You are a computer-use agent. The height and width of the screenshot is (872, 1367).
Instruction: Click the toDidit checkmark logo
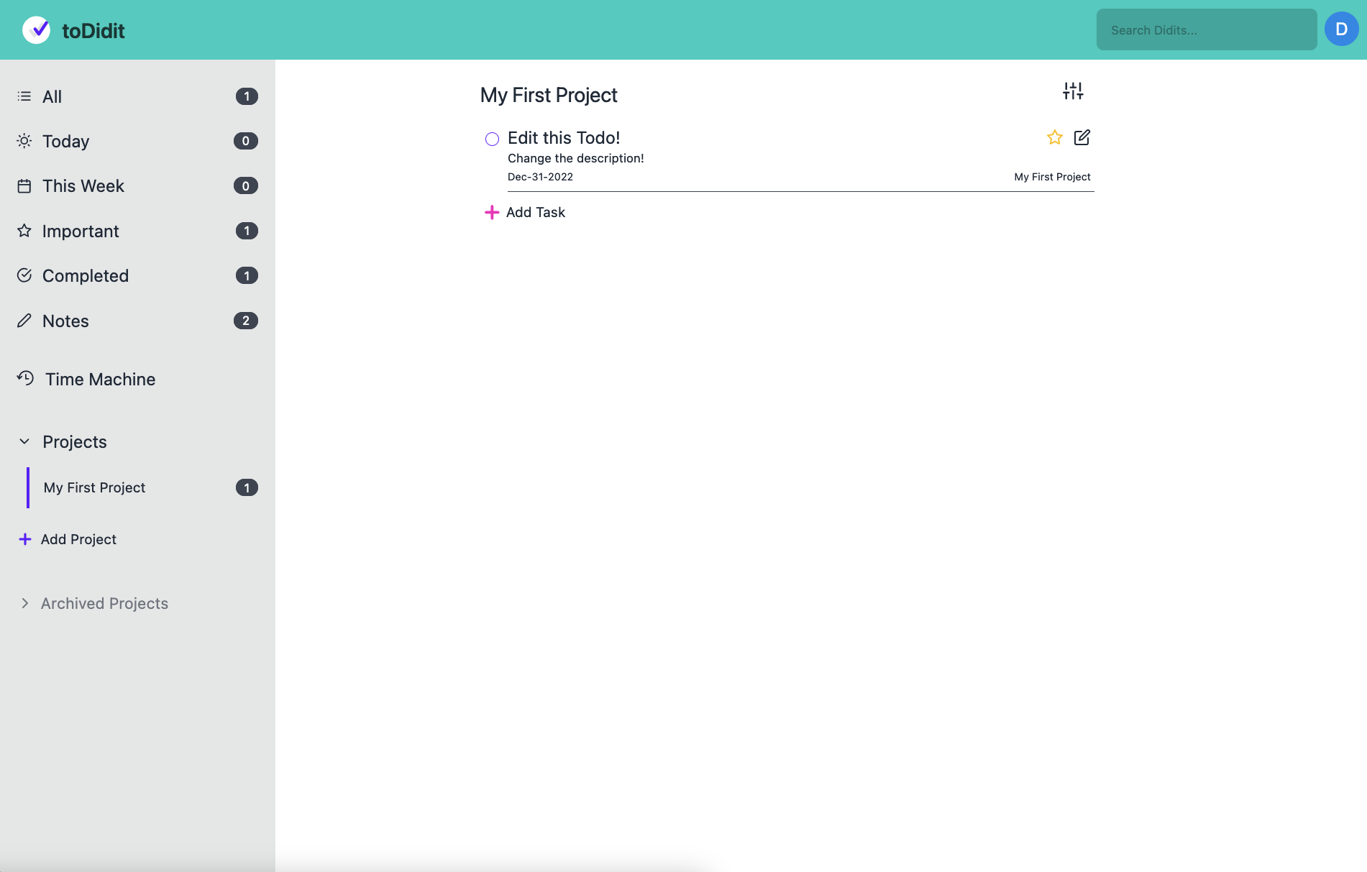pyautogui.click(x=36, y=29)
